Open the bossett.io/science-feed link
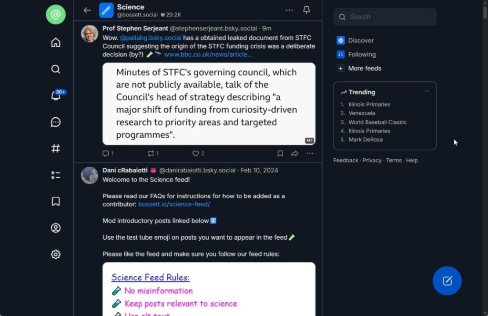The height and width of the screenshot is (316, 488). (174, 204)
